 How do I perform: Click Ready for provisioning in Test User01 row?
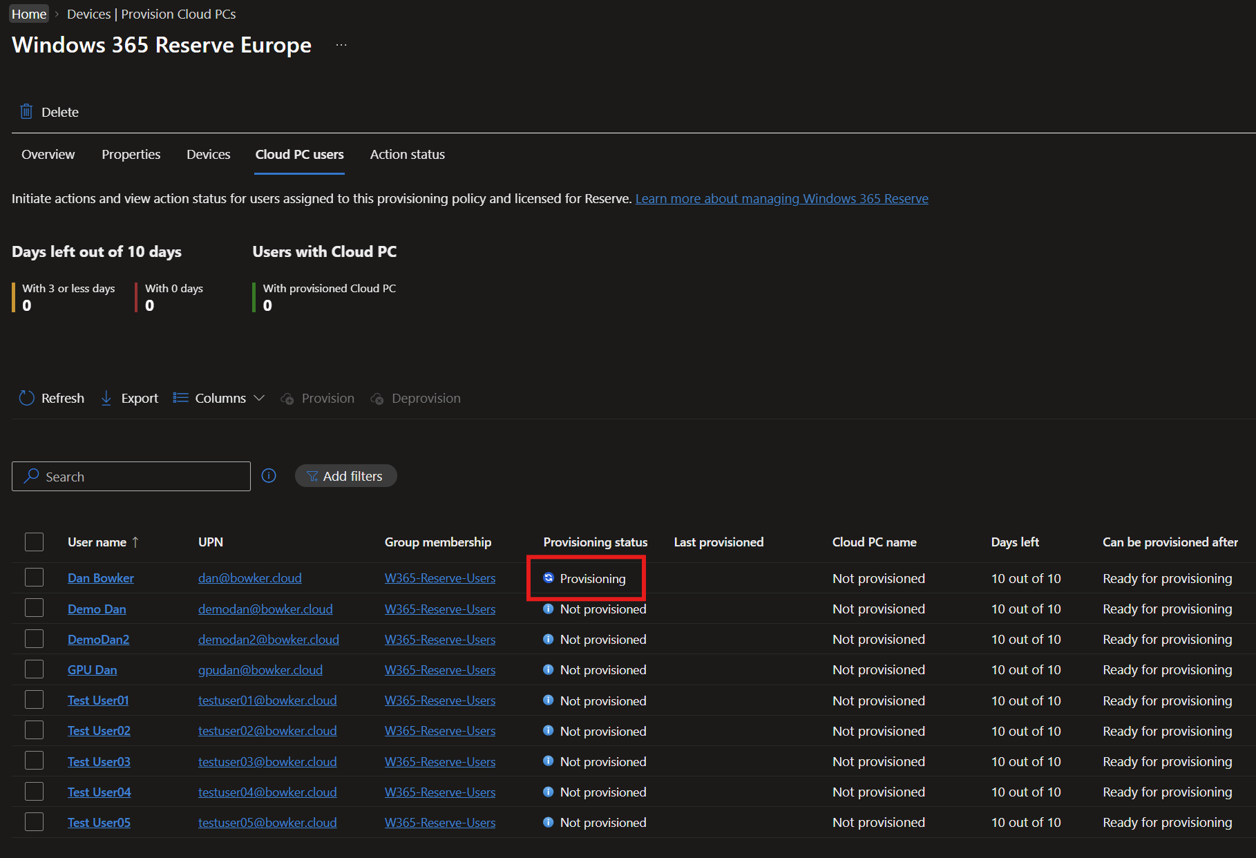[1167, 700]
